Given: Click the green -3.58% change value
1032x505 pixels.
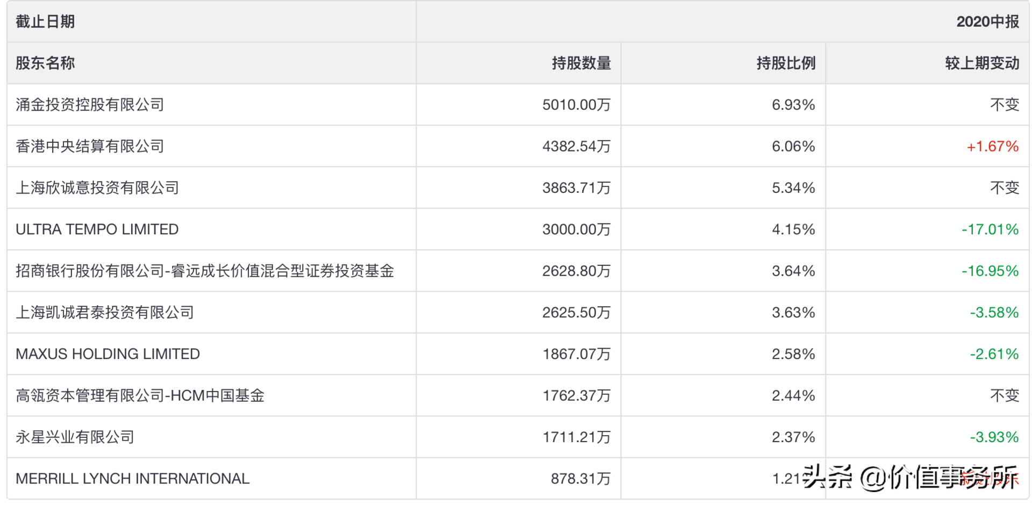Looking at the screenshot, I should click(994, 312).
